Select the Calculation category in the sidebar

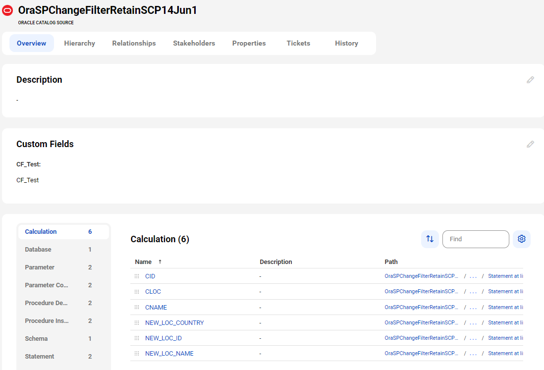pos(63,232)
